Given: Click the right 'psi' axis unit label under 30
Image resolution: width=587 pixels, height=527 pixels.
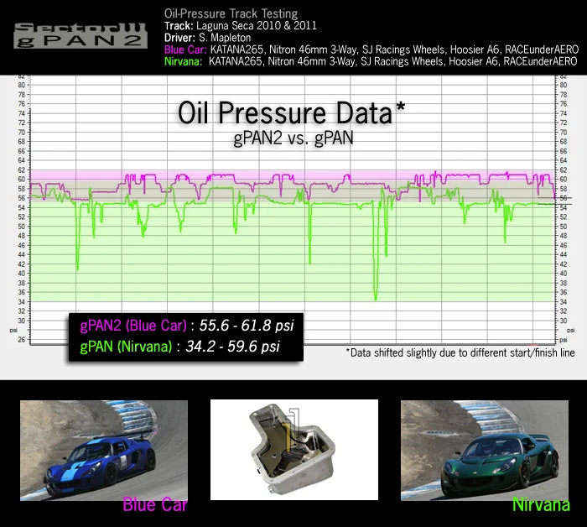Looking at the screenshot, I should pos(571,331).
